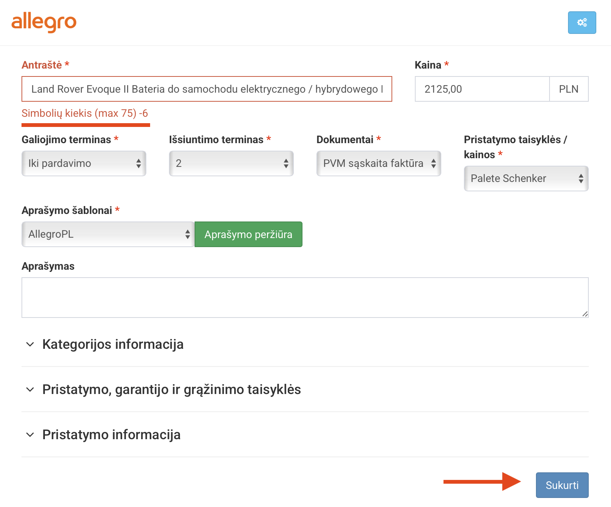
Task: Click inside the Aprašymas text area
Action: coord(305,298)
